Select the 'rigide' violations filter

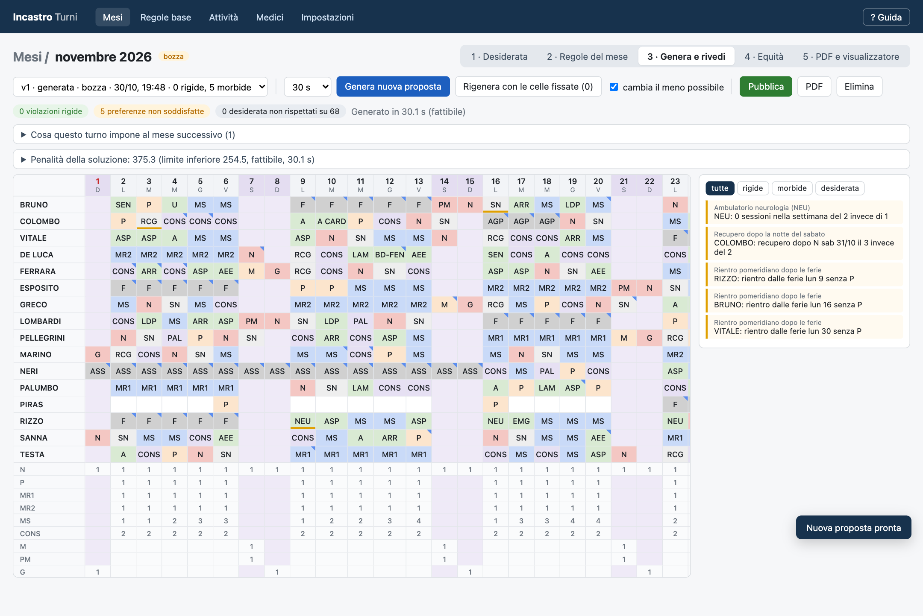[753, 188]
